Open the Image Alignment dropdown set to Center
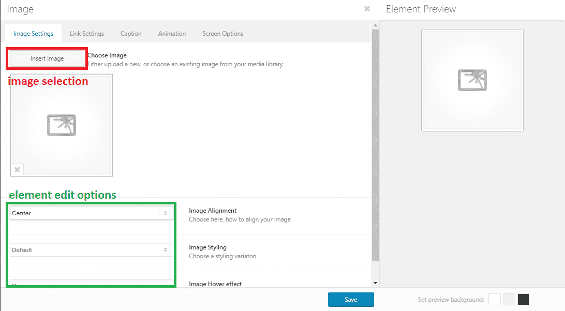Viewport: 565px width, 311px height. [x=91, y=213]
